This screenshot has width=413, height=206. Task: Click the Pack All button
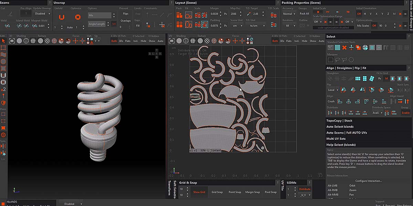304,14
